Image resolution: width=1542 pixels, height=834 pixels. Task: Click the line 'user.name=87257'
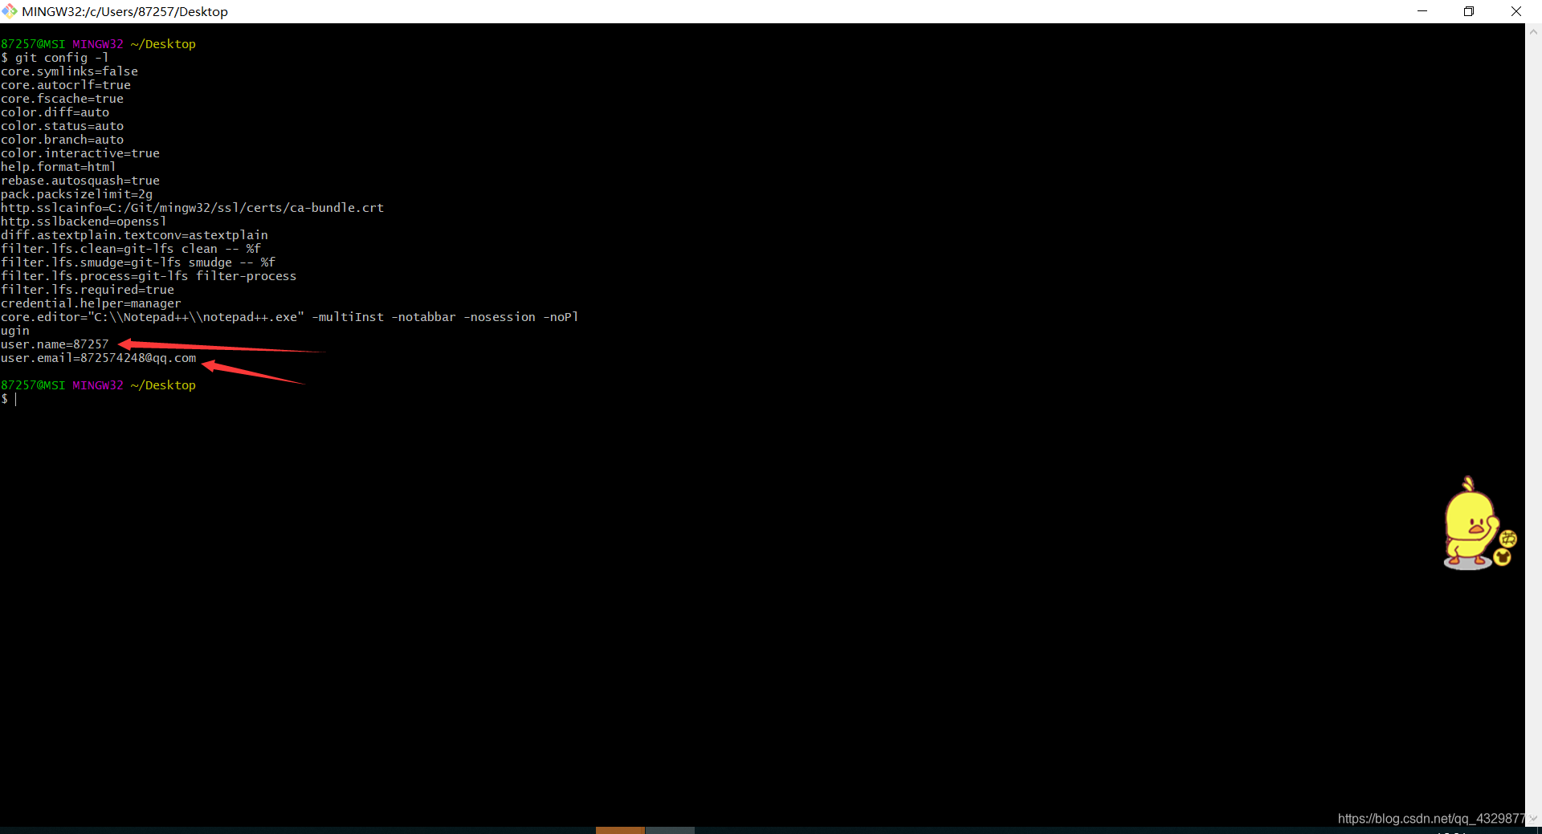click(55, 344)
